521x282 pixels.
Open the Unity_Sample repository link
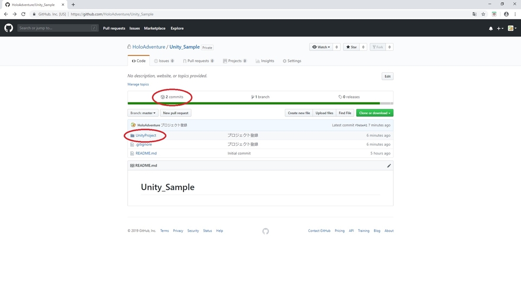(x=185, y=47)
